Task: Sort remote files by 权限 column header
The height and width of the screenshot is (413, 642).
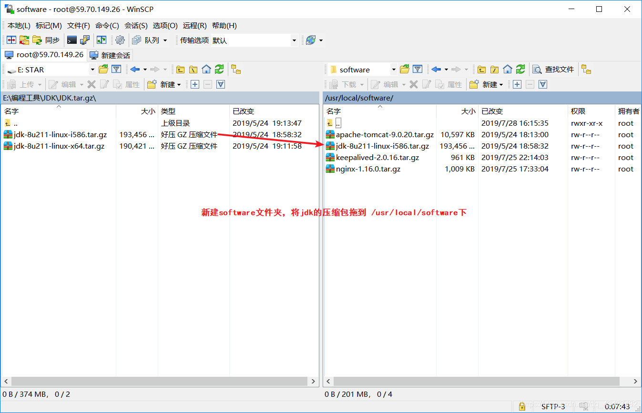Action: pos(591,111)
